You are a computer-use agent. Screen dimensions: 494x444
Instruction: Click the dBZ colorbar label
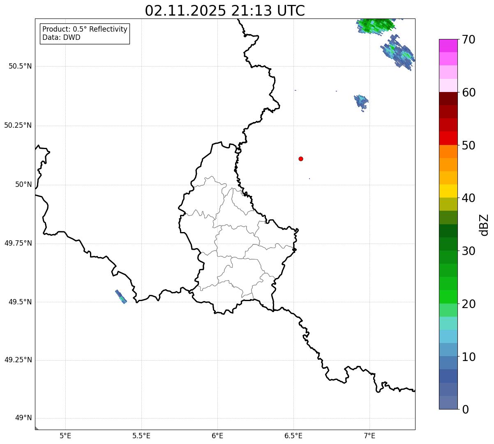point(484,225)
